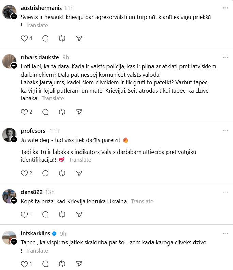
Task: Share the intskarklins post
Action: click(x=79, y=264)
